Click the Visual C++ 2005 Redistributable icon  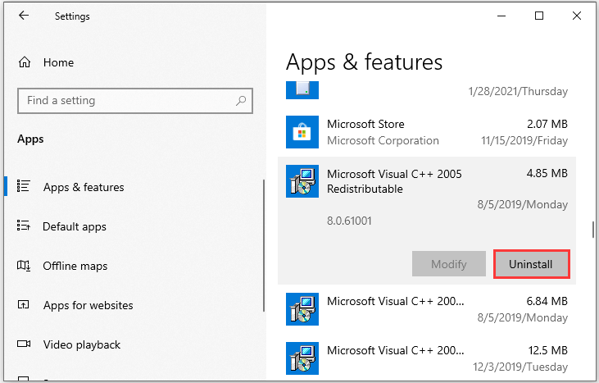pos(302,181)
